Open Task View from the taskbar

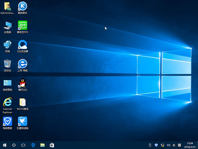point(23,145)
